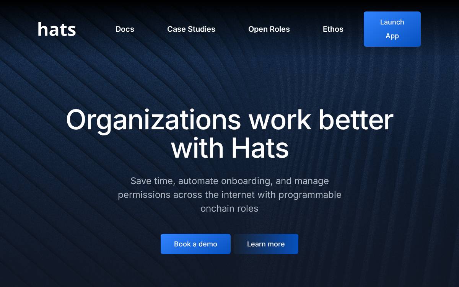This screenshot has height=287, width=459.
Task: Visit the Ethos page
Action: click(x=333, y=29)
